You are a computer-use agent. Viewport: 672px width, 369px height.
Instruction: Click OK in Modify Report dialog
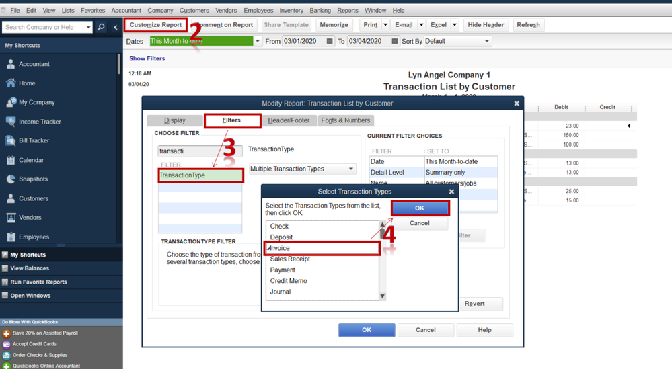tap(367, 330)
